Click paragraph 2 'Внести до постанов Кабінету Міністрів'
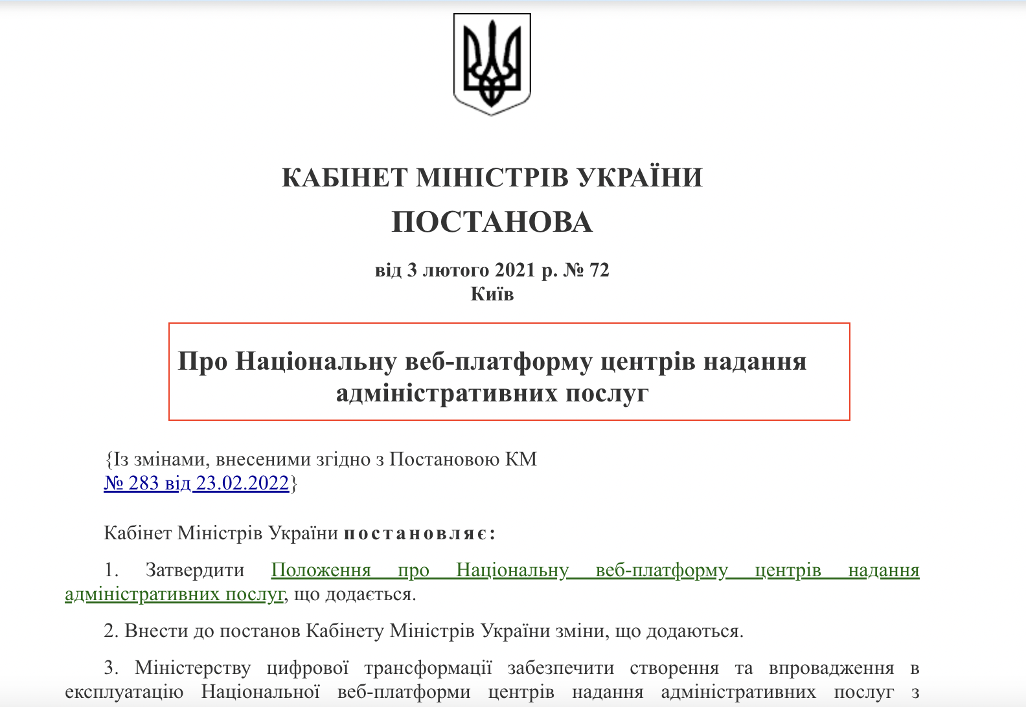Screen dimensions: 1026x707 pos(424,631)
